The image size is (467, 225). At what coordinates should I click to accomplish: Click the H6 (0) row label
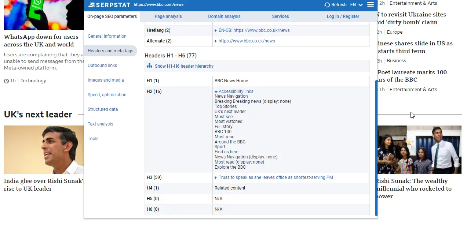[153, 209]
